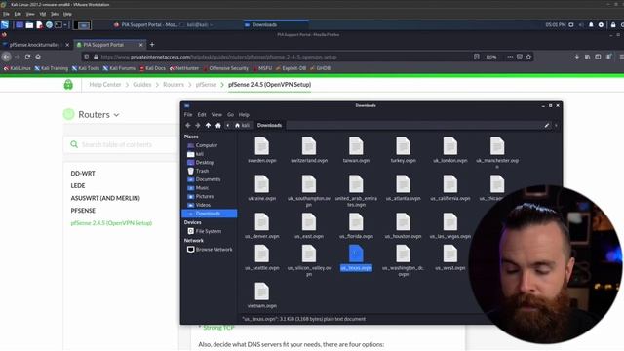Select the us_florida.ovpn file
This screenshot has height=351, width=624.
point(356,225)
